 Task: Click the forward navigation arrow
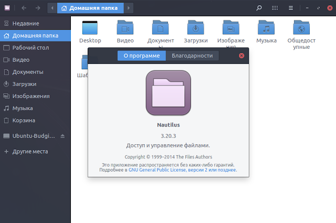click(38, 8)
